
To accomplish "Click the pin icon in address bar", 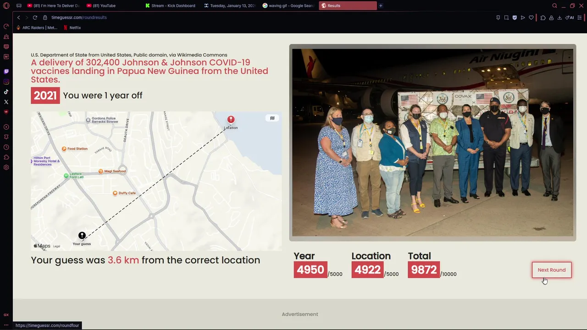I will (x=498, y=17).
